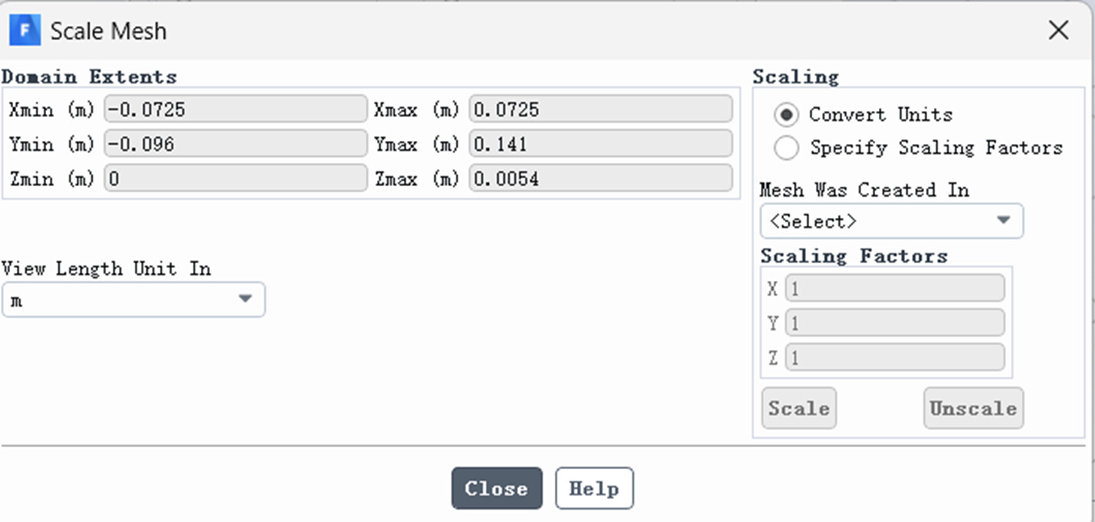
Task: Click the Z scaling factor field
Action: 894,357
